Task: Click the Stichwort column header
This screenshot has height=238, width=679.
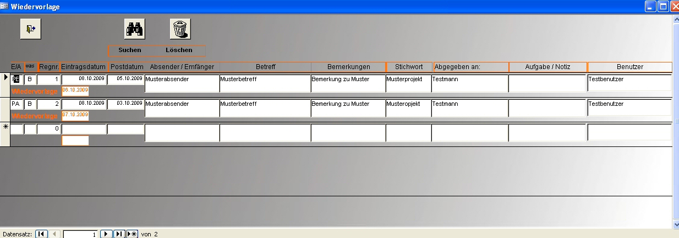Action: tap(409, 67)
